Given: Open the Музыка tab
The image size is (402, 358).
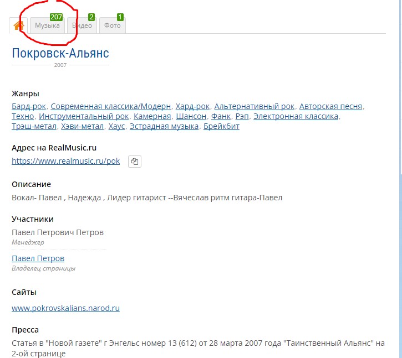Looking at the screenshot, I should [47, 25].
